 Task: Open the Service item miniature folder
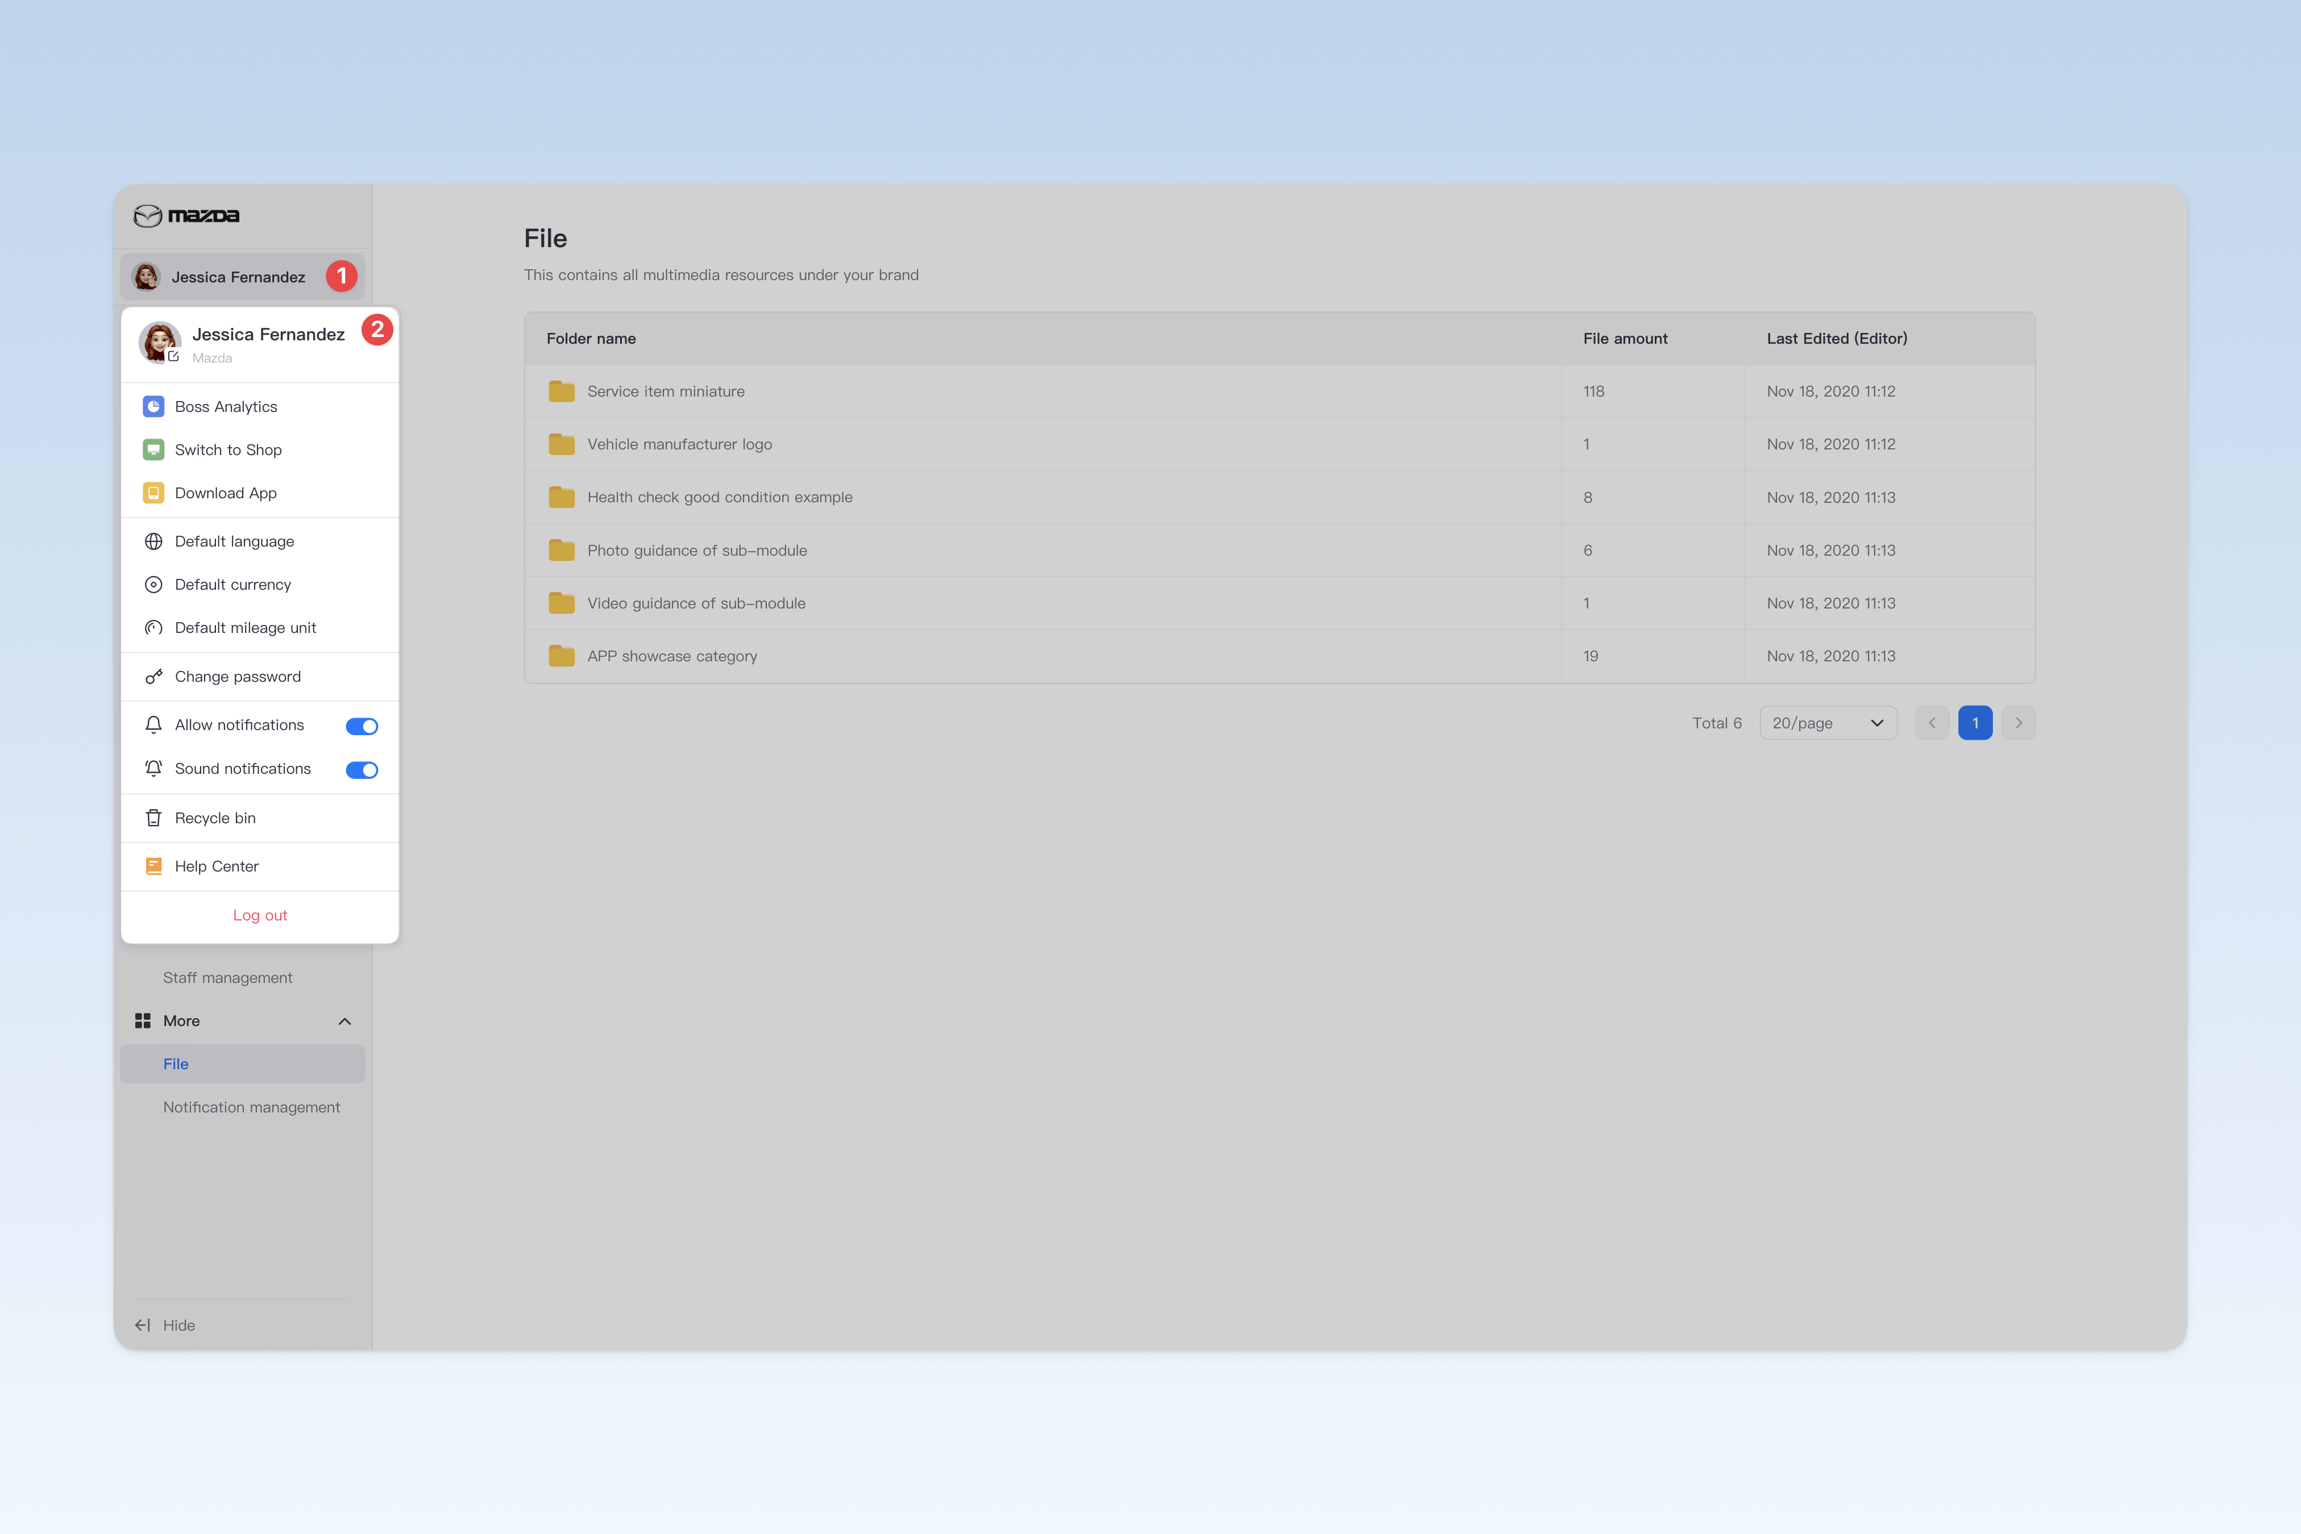[666, 391]
